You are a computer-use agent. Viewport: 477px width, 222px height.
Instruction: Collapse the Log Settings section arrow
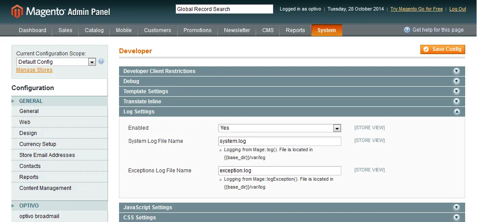456,112
